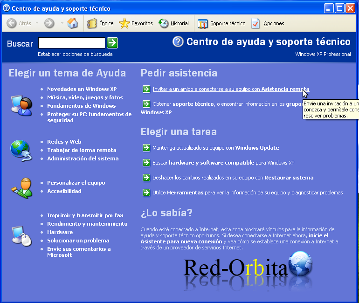This screenshot has height=303, width=359.
Task: Open Personalizar el equipo topic
Action: [76, 183]
